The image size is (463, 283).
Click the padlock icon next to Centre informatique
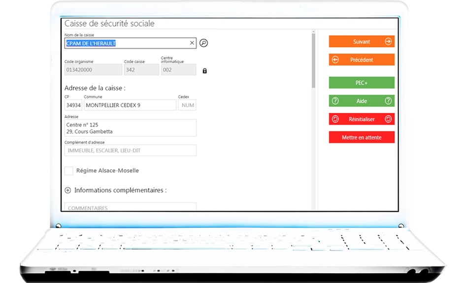(x=205, y=71)
